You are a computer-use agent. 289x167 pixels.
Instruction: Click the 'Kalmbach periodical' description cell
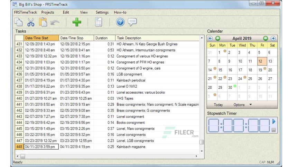[x=157, y=80]
